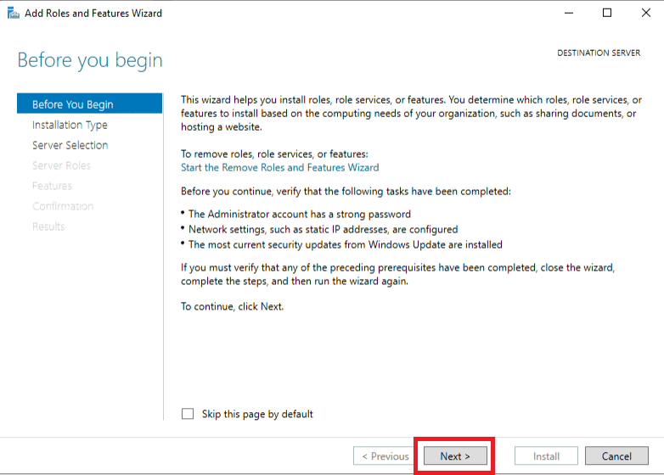Go to Server Selection step

pos(70,145)
